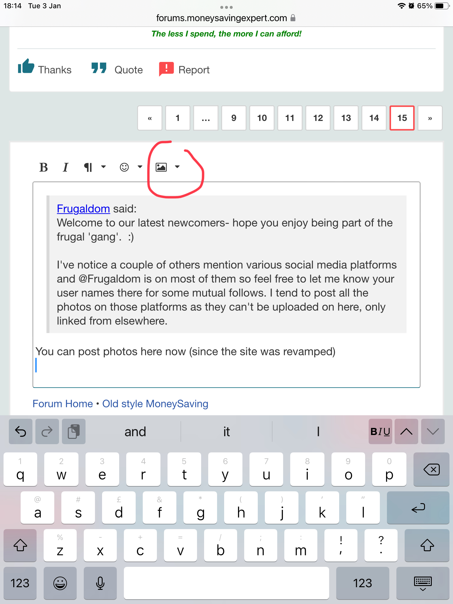Screen dimensions: 453x604
Task: Go to page 11
Action: [x=290, y=118]
